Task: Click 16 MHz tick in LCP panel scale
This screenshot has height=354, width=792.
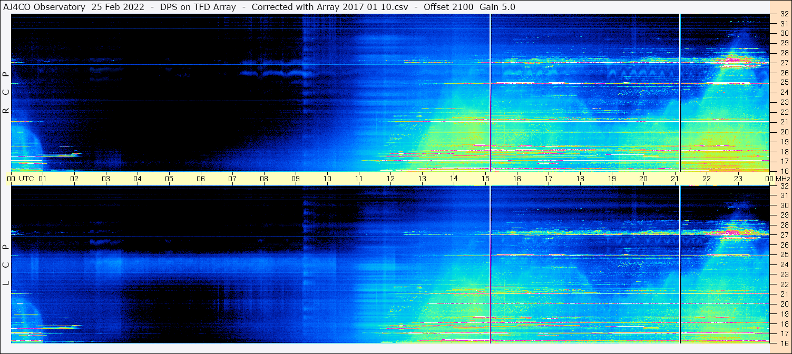Action: [x=784, y=343]
